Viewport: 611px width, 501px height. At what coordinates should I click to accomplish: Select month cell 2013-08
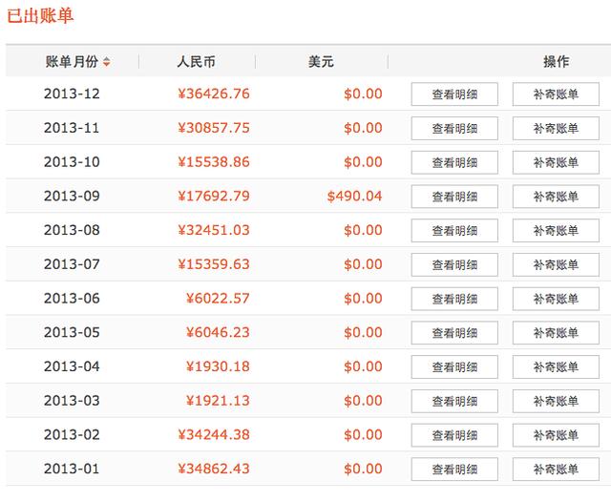point(72,230)
